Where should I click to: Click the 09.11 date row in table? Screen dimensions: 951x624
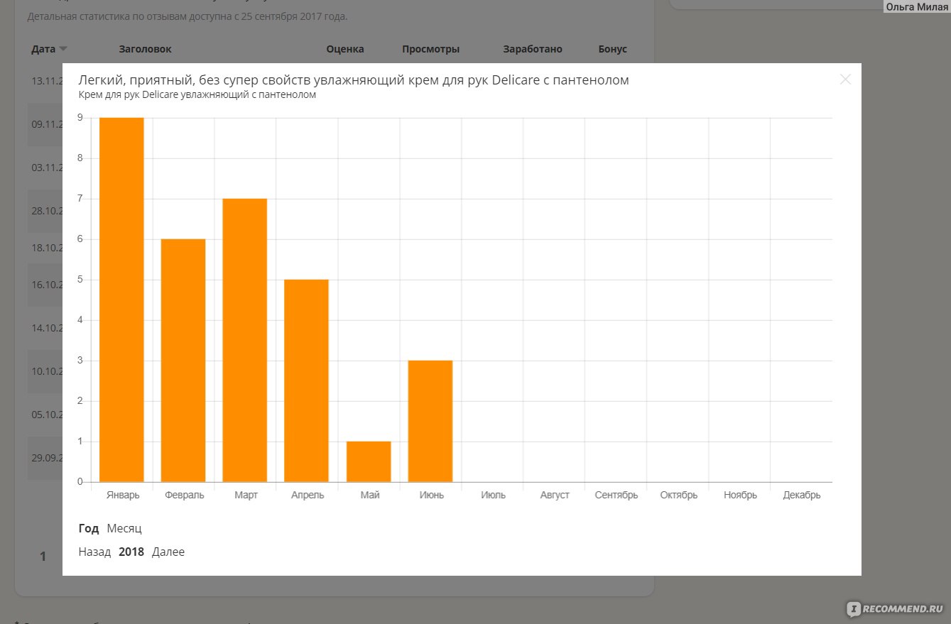tap(45, 124)
